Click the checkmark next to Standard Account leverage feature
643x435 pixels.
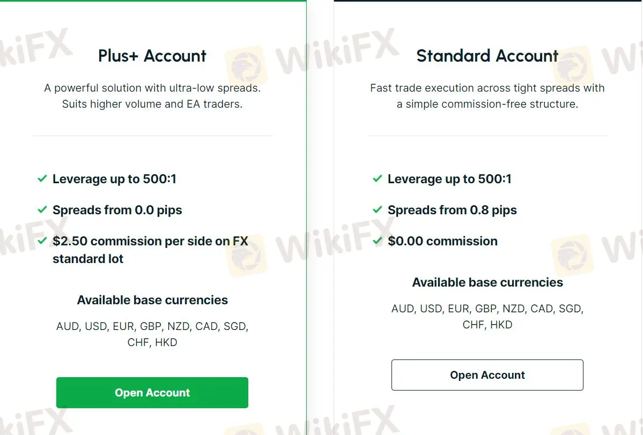click(x=378, y=178)
